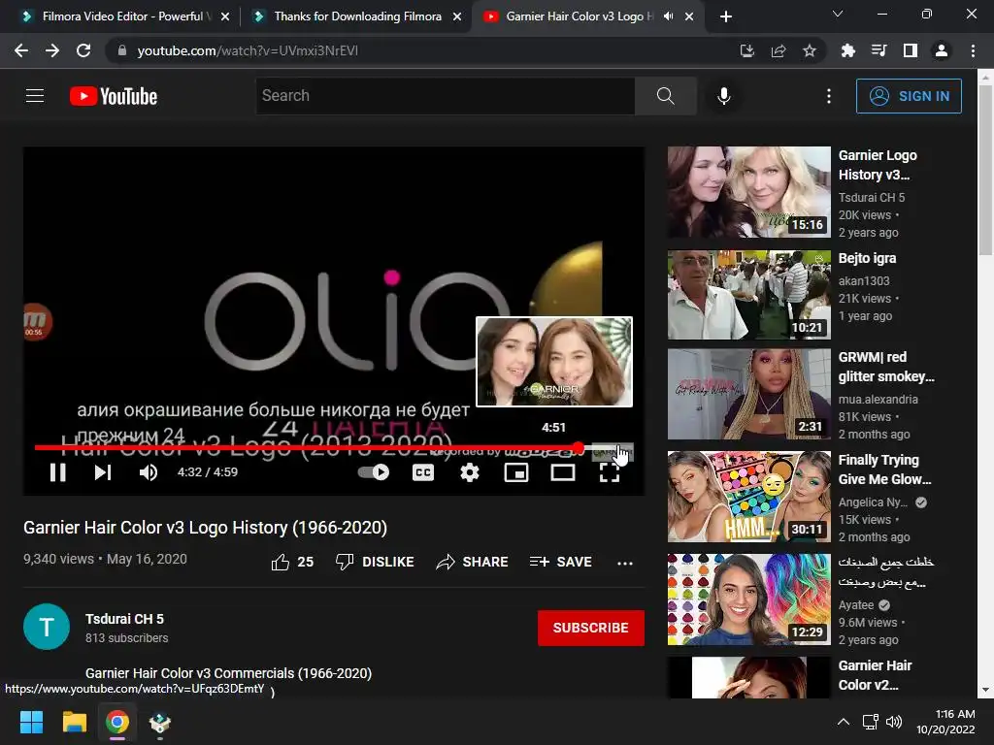Select the Garnier Hair Color v3 Logo tab
Viewport: 994px width, 745px height.
580,16
